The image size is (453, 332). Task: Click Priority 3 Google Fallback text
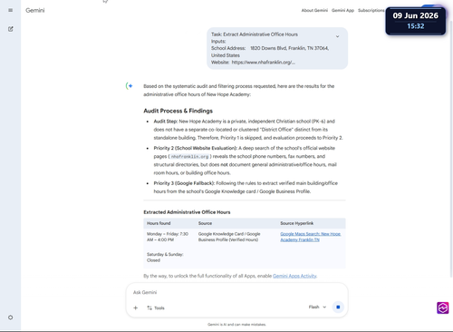click(x=184, y=183)
